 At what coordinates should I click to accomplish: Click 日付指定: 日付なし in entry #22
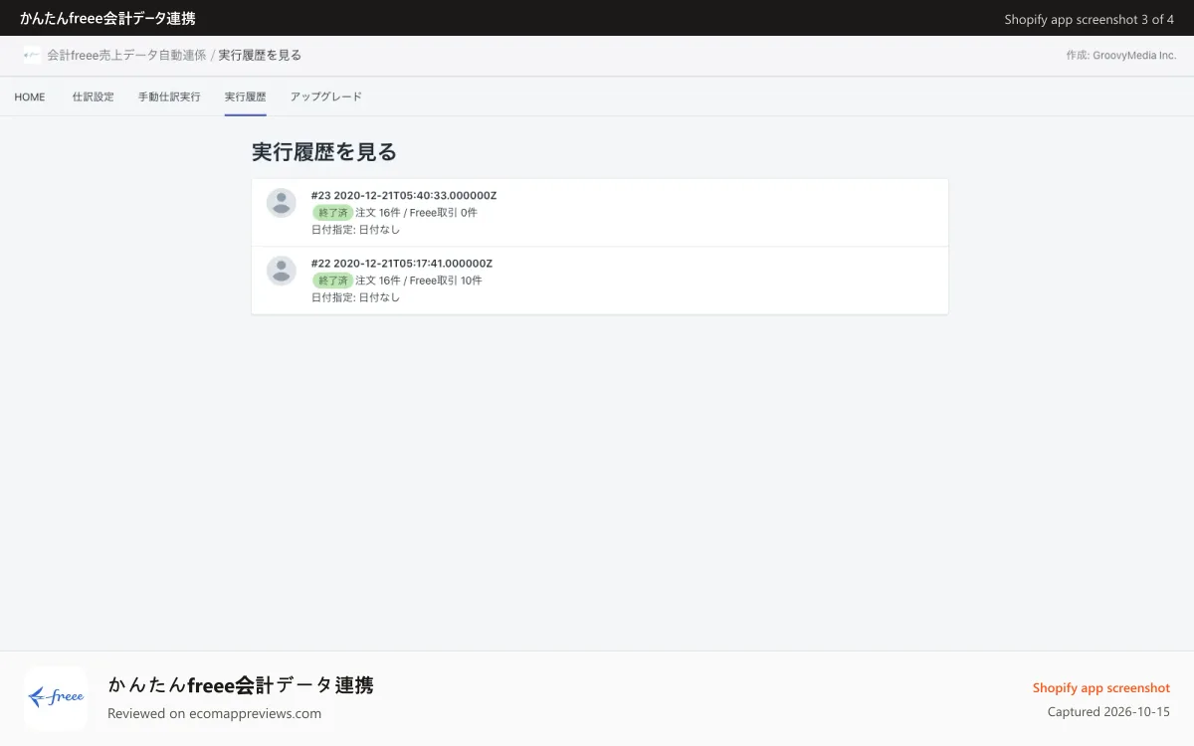355,297
